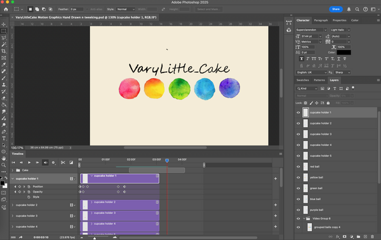This screenshot has height=240, width=381.
Task: Click the Timeline panel tab
Action: 18,154
